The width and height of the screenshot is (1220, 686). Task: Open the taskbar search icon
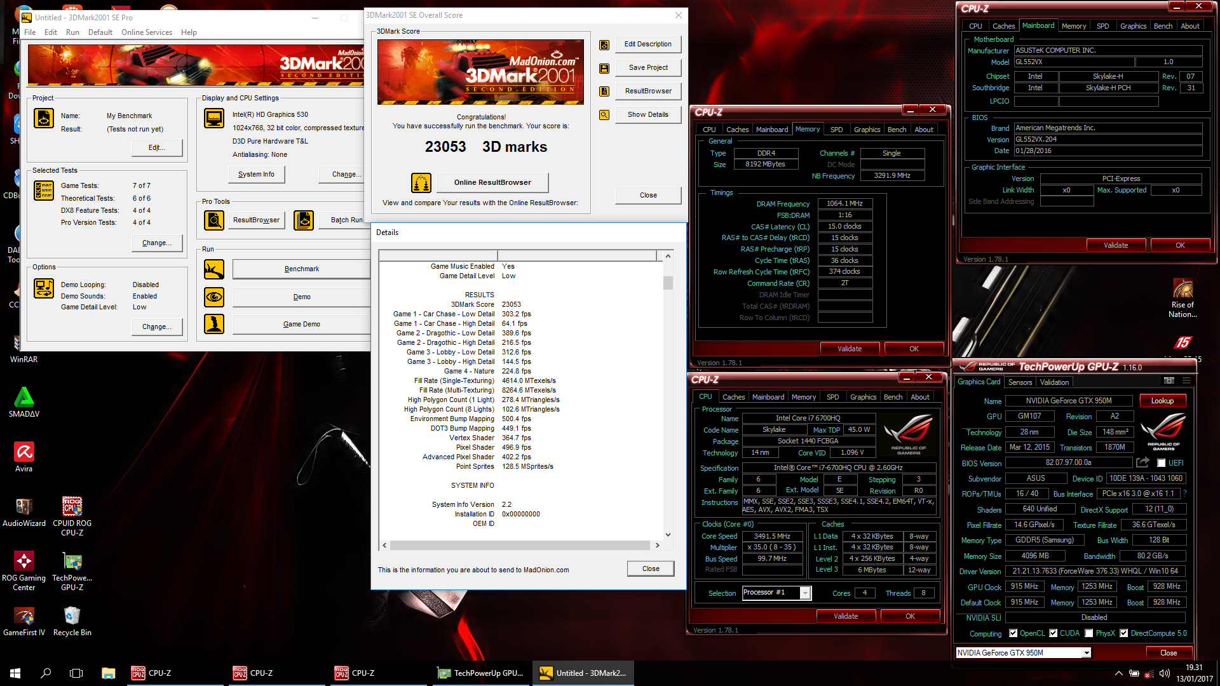point(46,673)
